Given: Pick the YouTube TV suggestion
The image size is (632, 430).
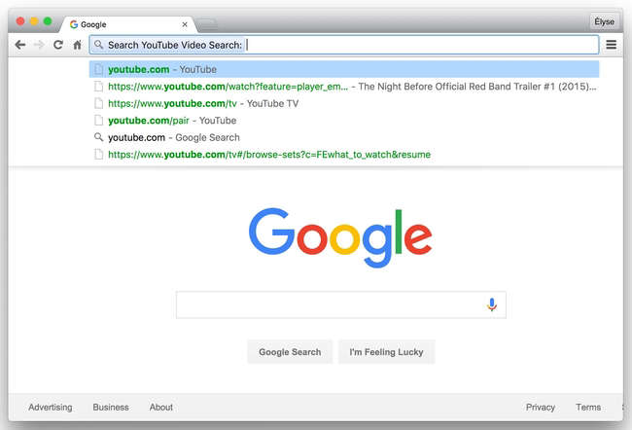Looking at the screenshot, I should point(344,103).
